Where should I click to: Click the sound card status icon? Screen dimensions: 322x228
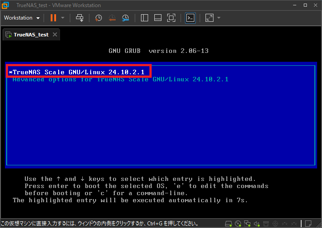coord(257,224)
